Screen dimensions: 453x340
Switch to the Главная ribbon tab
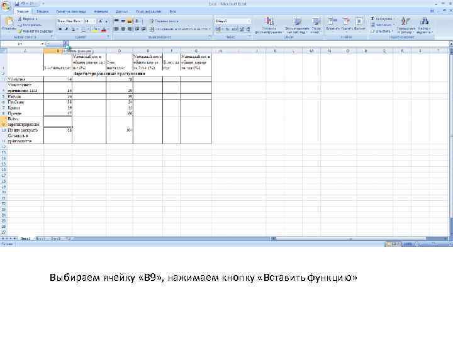point(23,11)
